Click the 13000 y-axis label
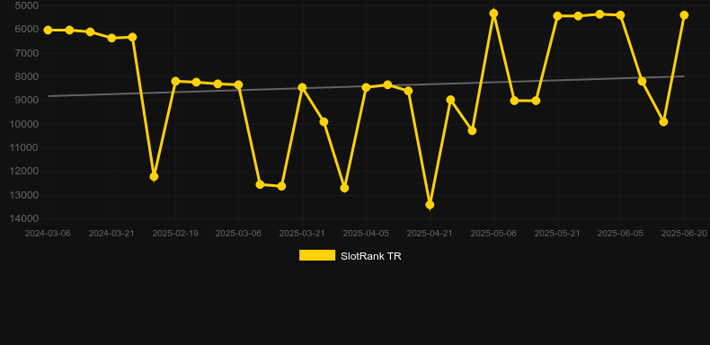710x345 pixels. [x=25, y=195]
